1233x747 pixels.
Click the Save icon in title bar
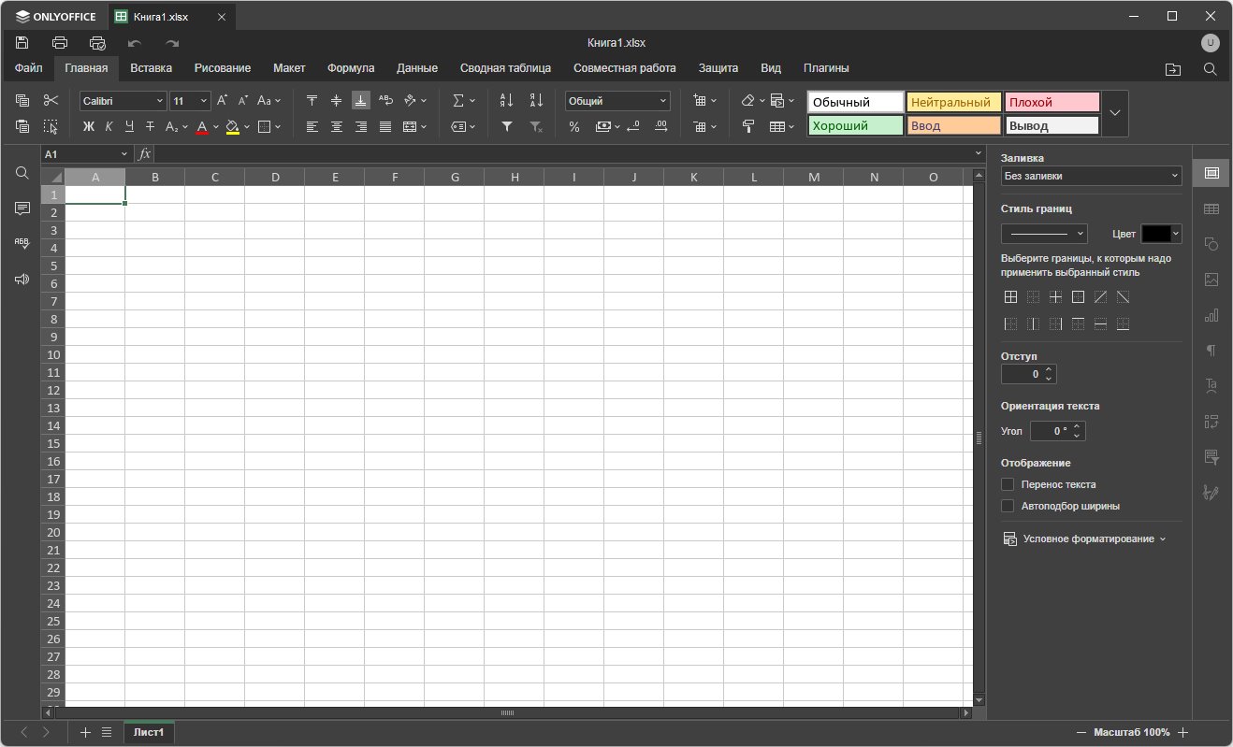(22, 42)
